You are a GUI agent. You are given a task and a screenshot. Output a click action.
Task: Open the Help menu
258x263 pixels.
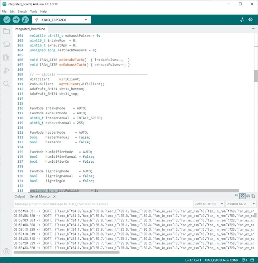43,11
